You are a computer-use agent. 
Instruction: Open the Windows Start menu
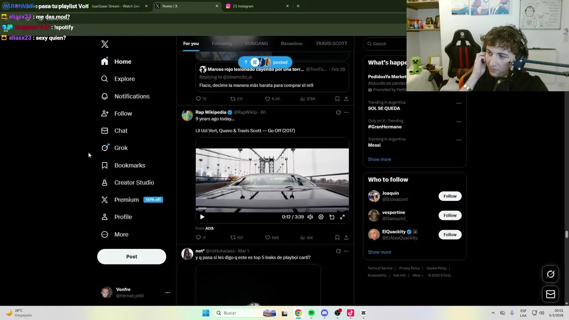206,313
